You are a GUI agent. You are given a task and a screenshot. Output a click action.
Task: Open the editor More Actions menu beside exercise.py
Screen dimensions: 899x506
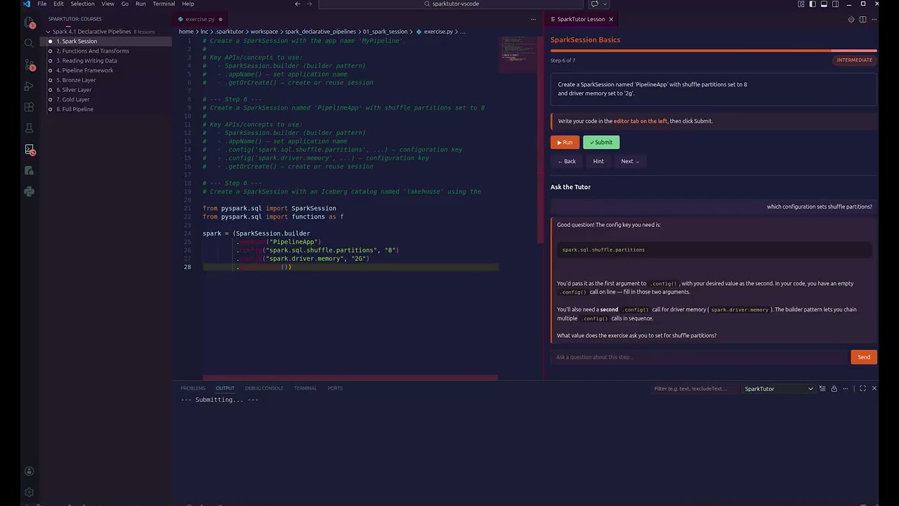tap(533, 19)
